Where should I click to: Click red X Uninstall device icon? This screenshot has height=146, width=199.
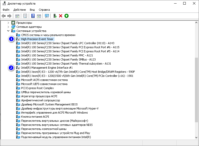pyautogui.click(x=61, y=16)
